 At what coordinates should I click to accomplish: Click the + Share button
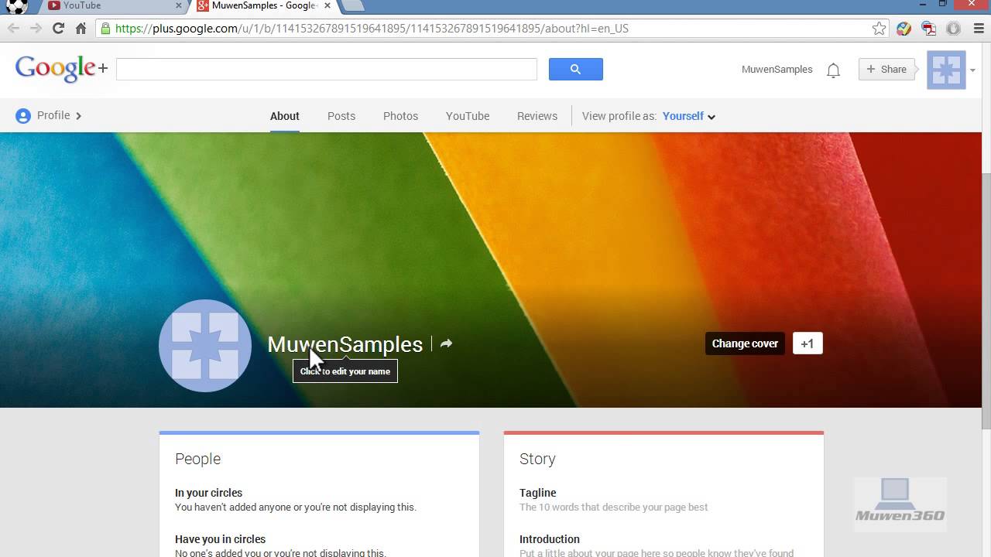click(886, 70)
